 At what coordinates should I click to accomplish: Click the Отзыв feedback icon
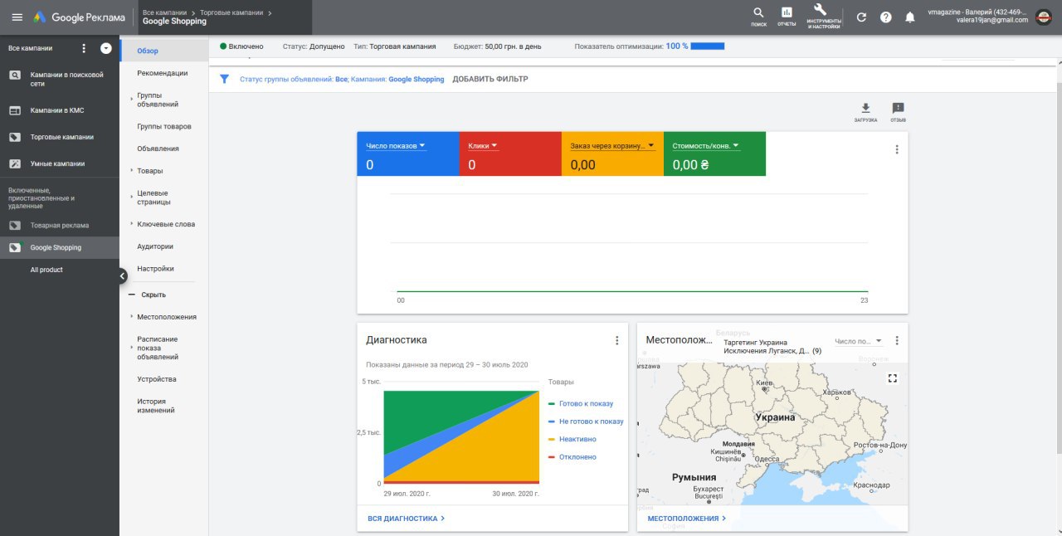pos(898,112)
